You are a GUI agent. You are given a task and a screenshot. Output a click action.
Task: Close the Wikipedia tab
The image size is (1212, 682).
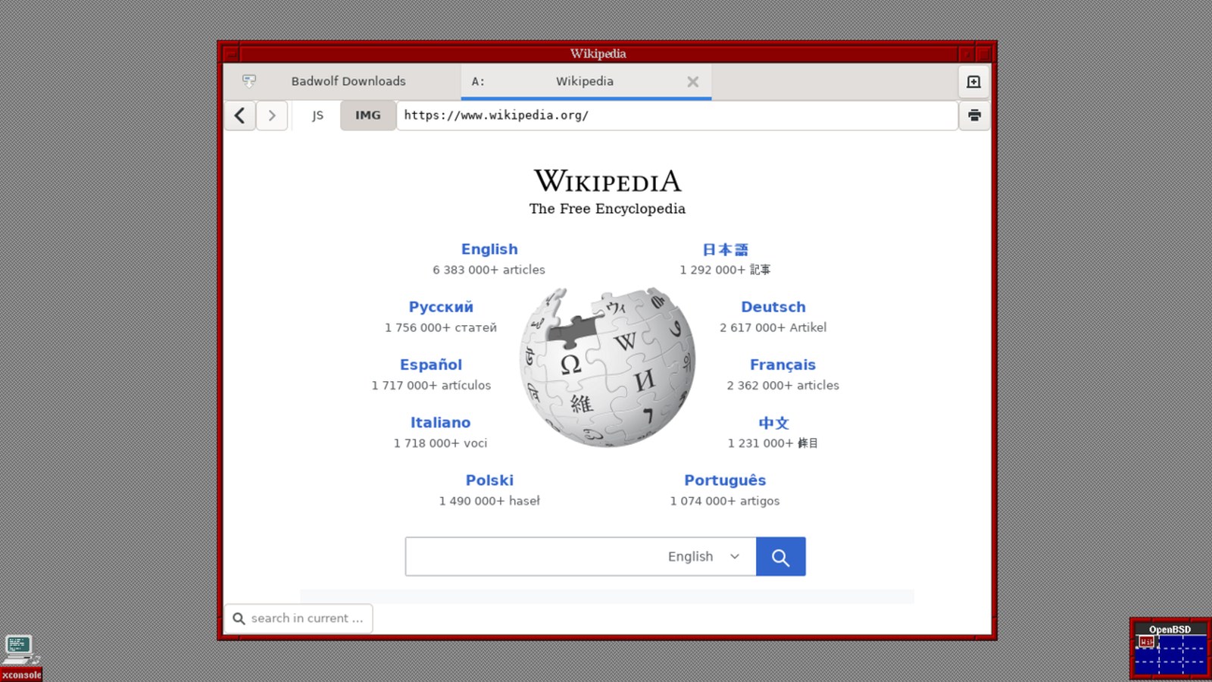pyautogui.click(x=692, y=82)
